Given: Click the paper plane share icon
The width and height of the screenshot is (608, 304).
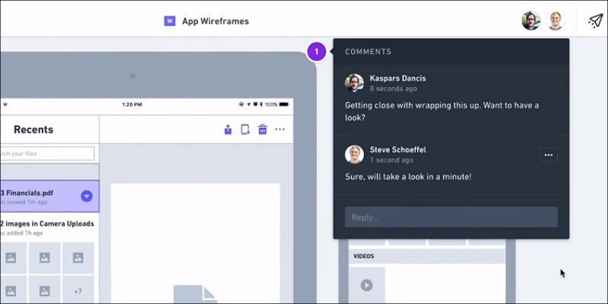Looking at the screenshot, I should coord(596,21).
